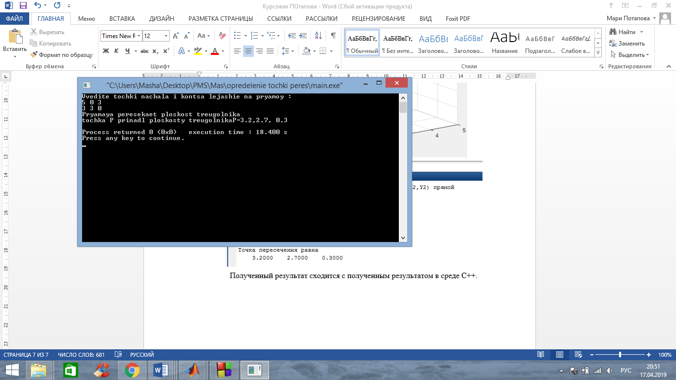Click the Increase font size icon
Screen dimensions: 676x380
(x=176, y=36)
